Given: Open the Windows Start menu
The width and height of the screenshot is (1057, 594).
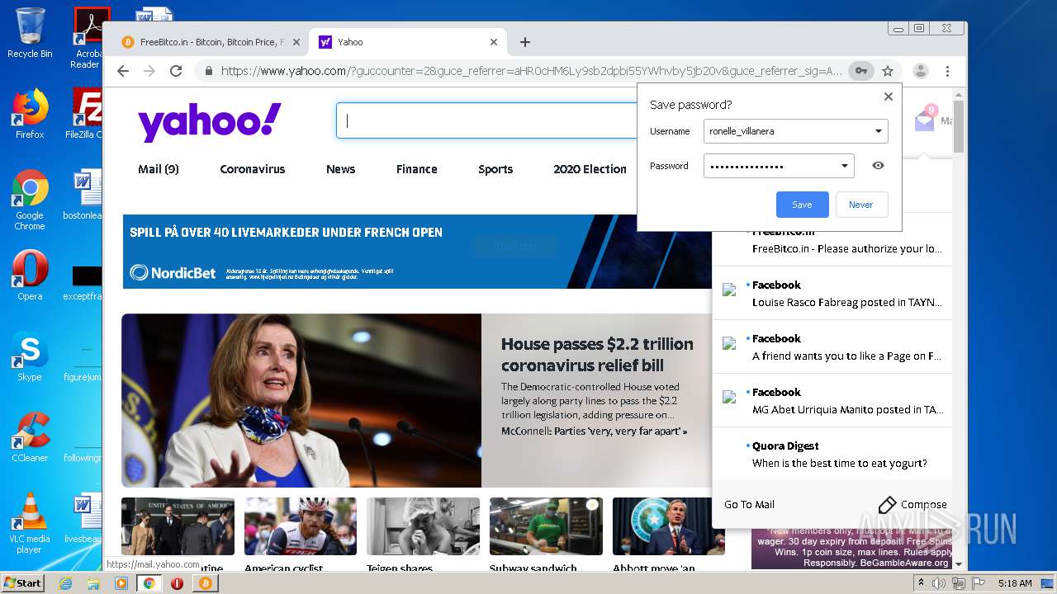Looking at the screenshot, I should click(22, 583).
